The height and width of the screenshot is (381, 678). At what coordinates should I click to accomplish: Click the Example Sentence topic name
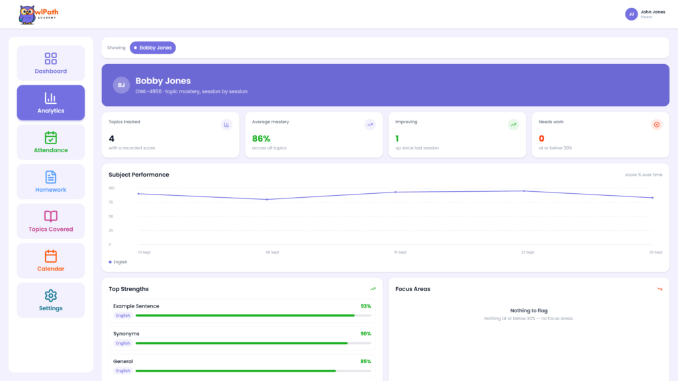pos(136,306)
